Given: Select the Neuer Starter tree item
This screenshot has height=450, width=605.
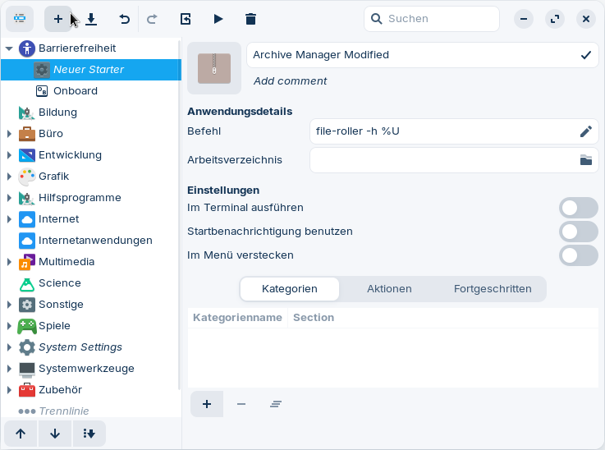Looking at the screenshot, I should click(91, 70).
